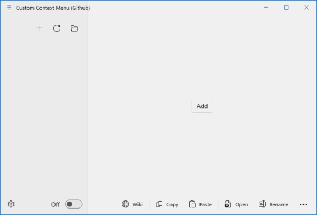Click the plus icon to add menu
Screen dimensions: 317x215
39,28
